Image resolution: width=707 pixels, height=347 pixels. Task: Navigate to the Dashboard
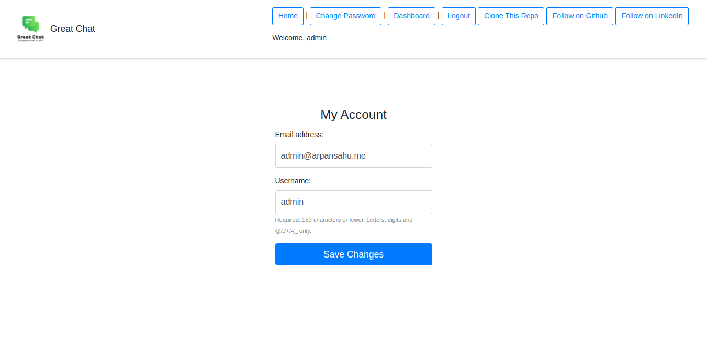(x=411, y=16)
